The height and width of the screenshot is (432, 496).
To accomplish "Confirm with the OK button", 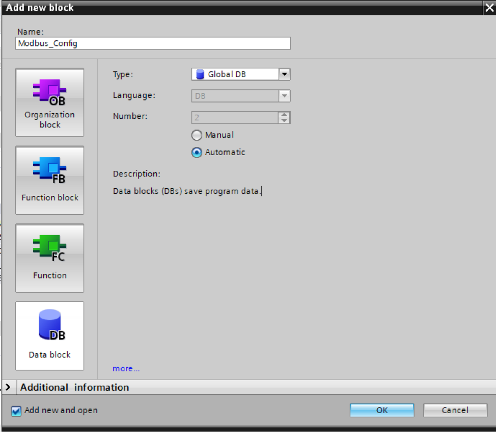I will (x=382, y=410).
